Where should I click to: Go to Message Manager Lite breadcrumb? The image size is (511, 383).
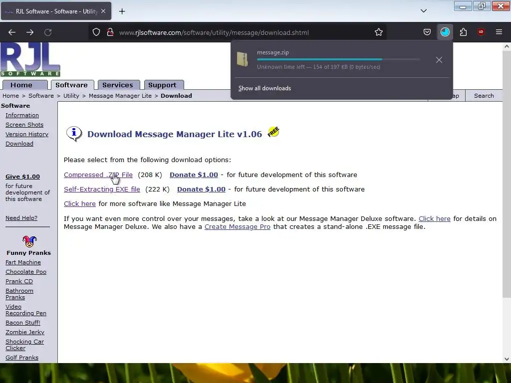[x=120, y=96]
